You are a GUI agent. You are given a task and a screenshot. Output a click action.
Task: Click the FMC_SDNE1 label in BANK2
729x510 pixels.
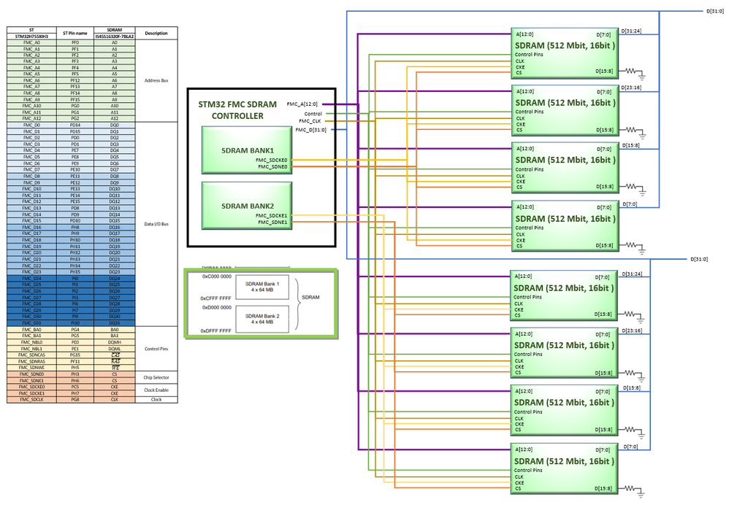pos(273,222)
